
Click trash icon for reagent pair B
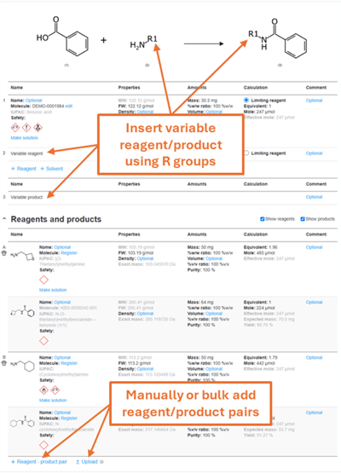tap(4, 363)
